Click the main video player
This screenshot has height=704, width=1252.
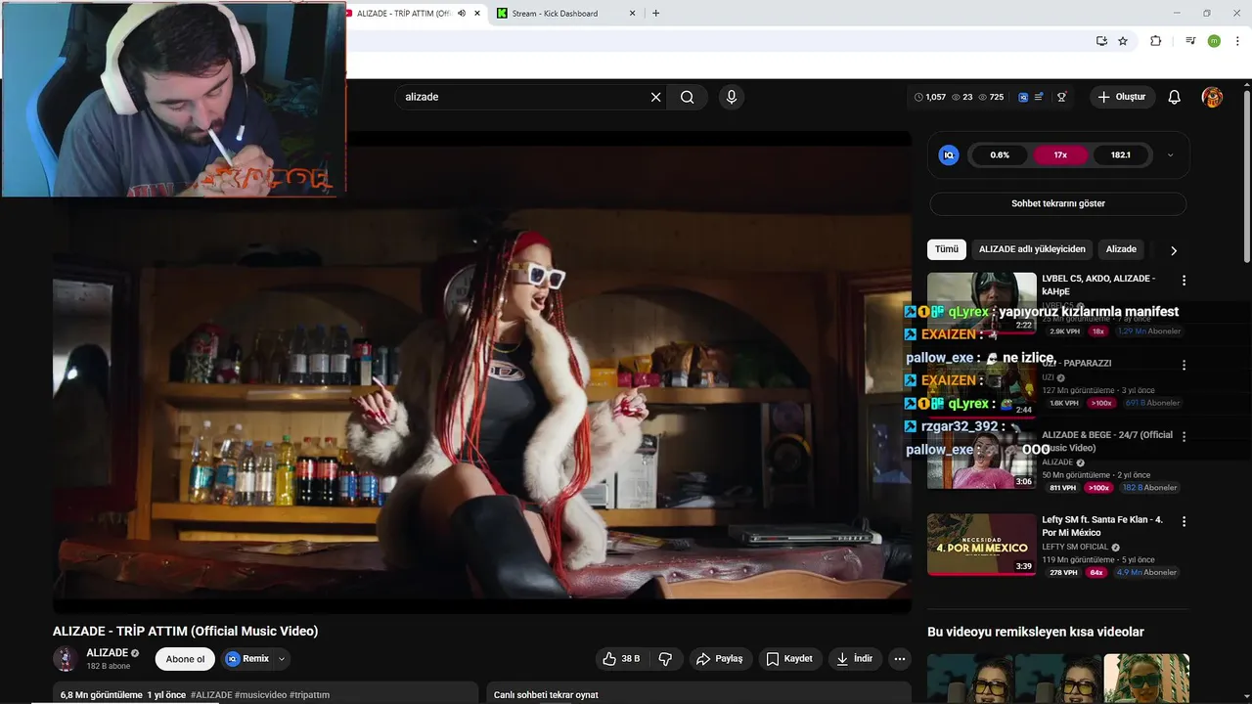482,373
